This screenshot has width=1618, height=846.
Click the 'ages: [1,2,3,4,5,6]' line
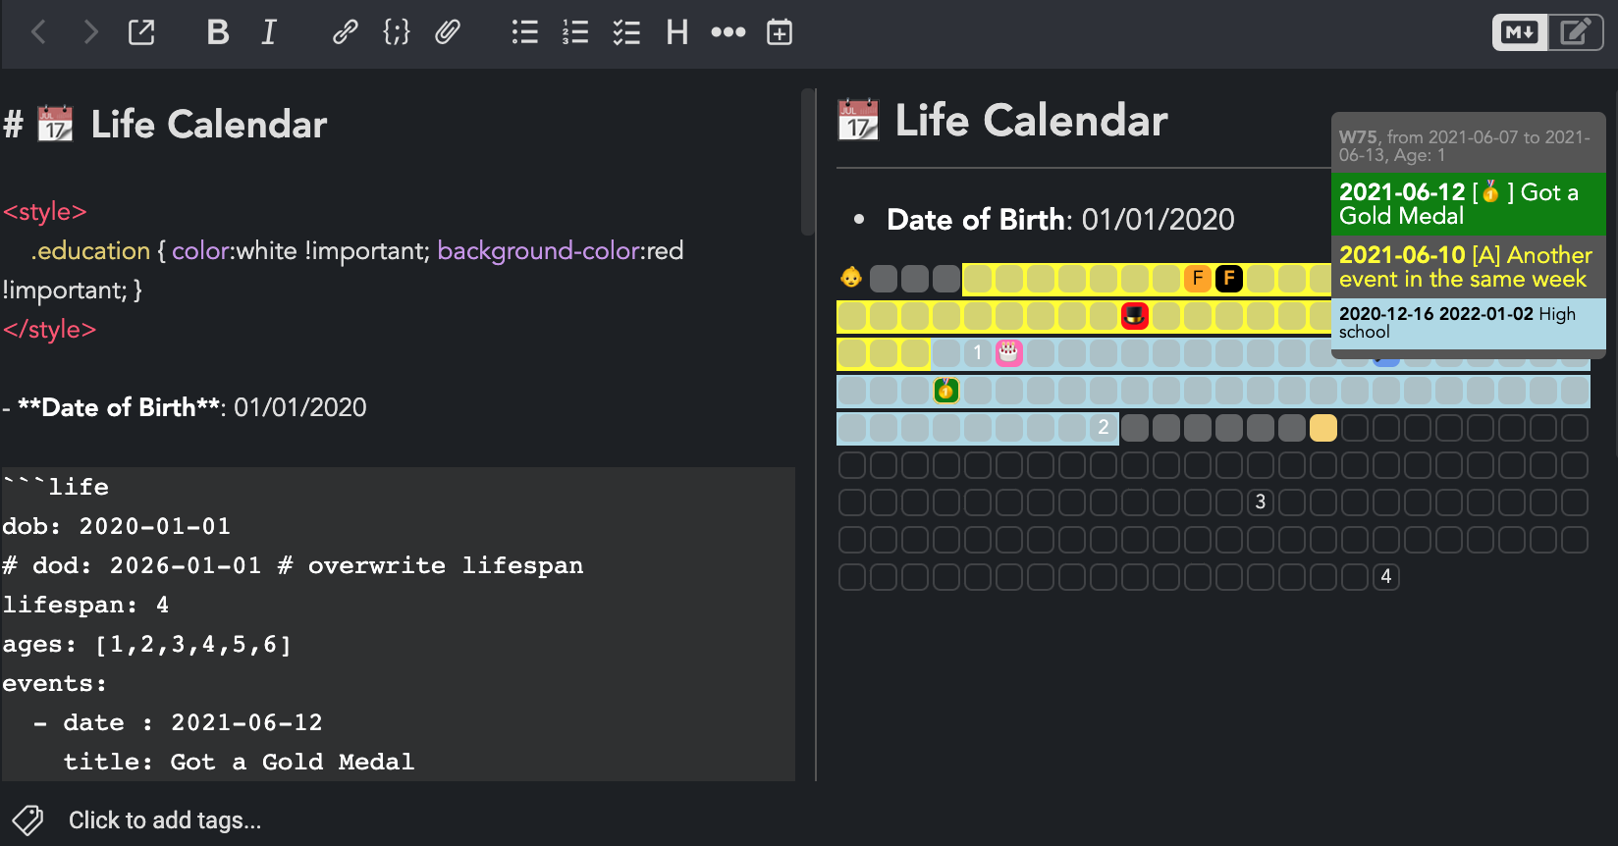[x=147, y=645]
